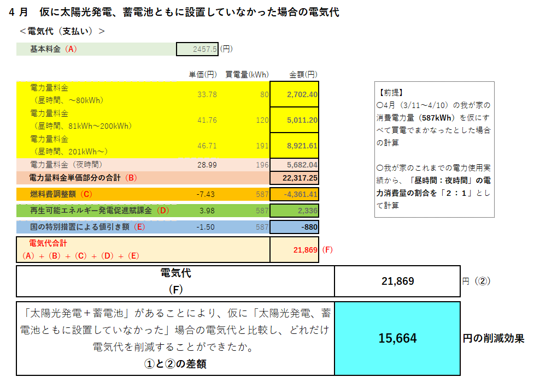This screenshot has height=383, width=534.
Task: Select the night-time amount cell 5,682.04
Action: click(x=294, y=164)
